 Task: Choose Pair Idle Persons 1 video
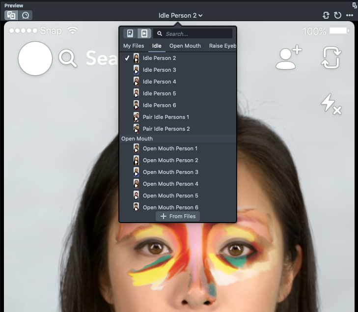click(165, 117)
